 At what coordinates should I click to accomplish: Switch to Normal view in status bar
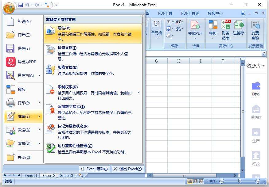190,181
